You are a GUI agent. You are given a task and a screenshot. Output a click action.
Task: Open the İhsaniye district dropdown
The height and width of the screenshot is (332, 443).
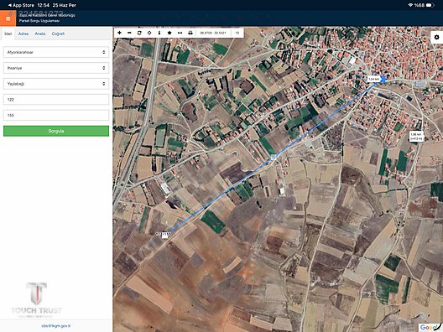[56, 68]
